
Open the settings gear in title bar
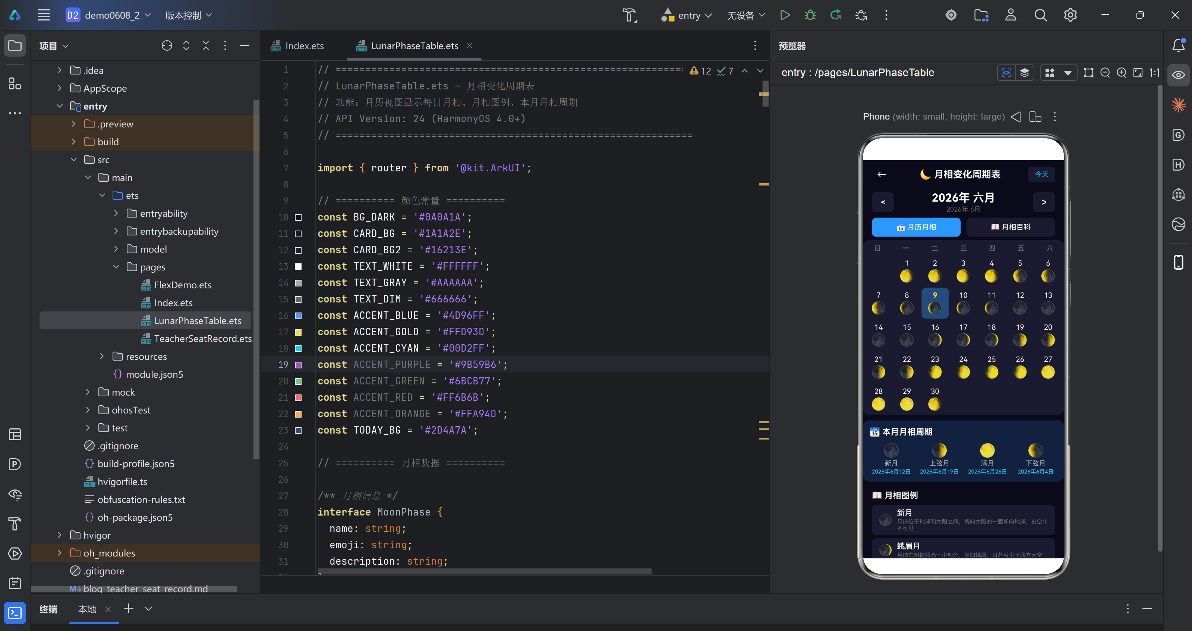click(x=1070, y=15)
